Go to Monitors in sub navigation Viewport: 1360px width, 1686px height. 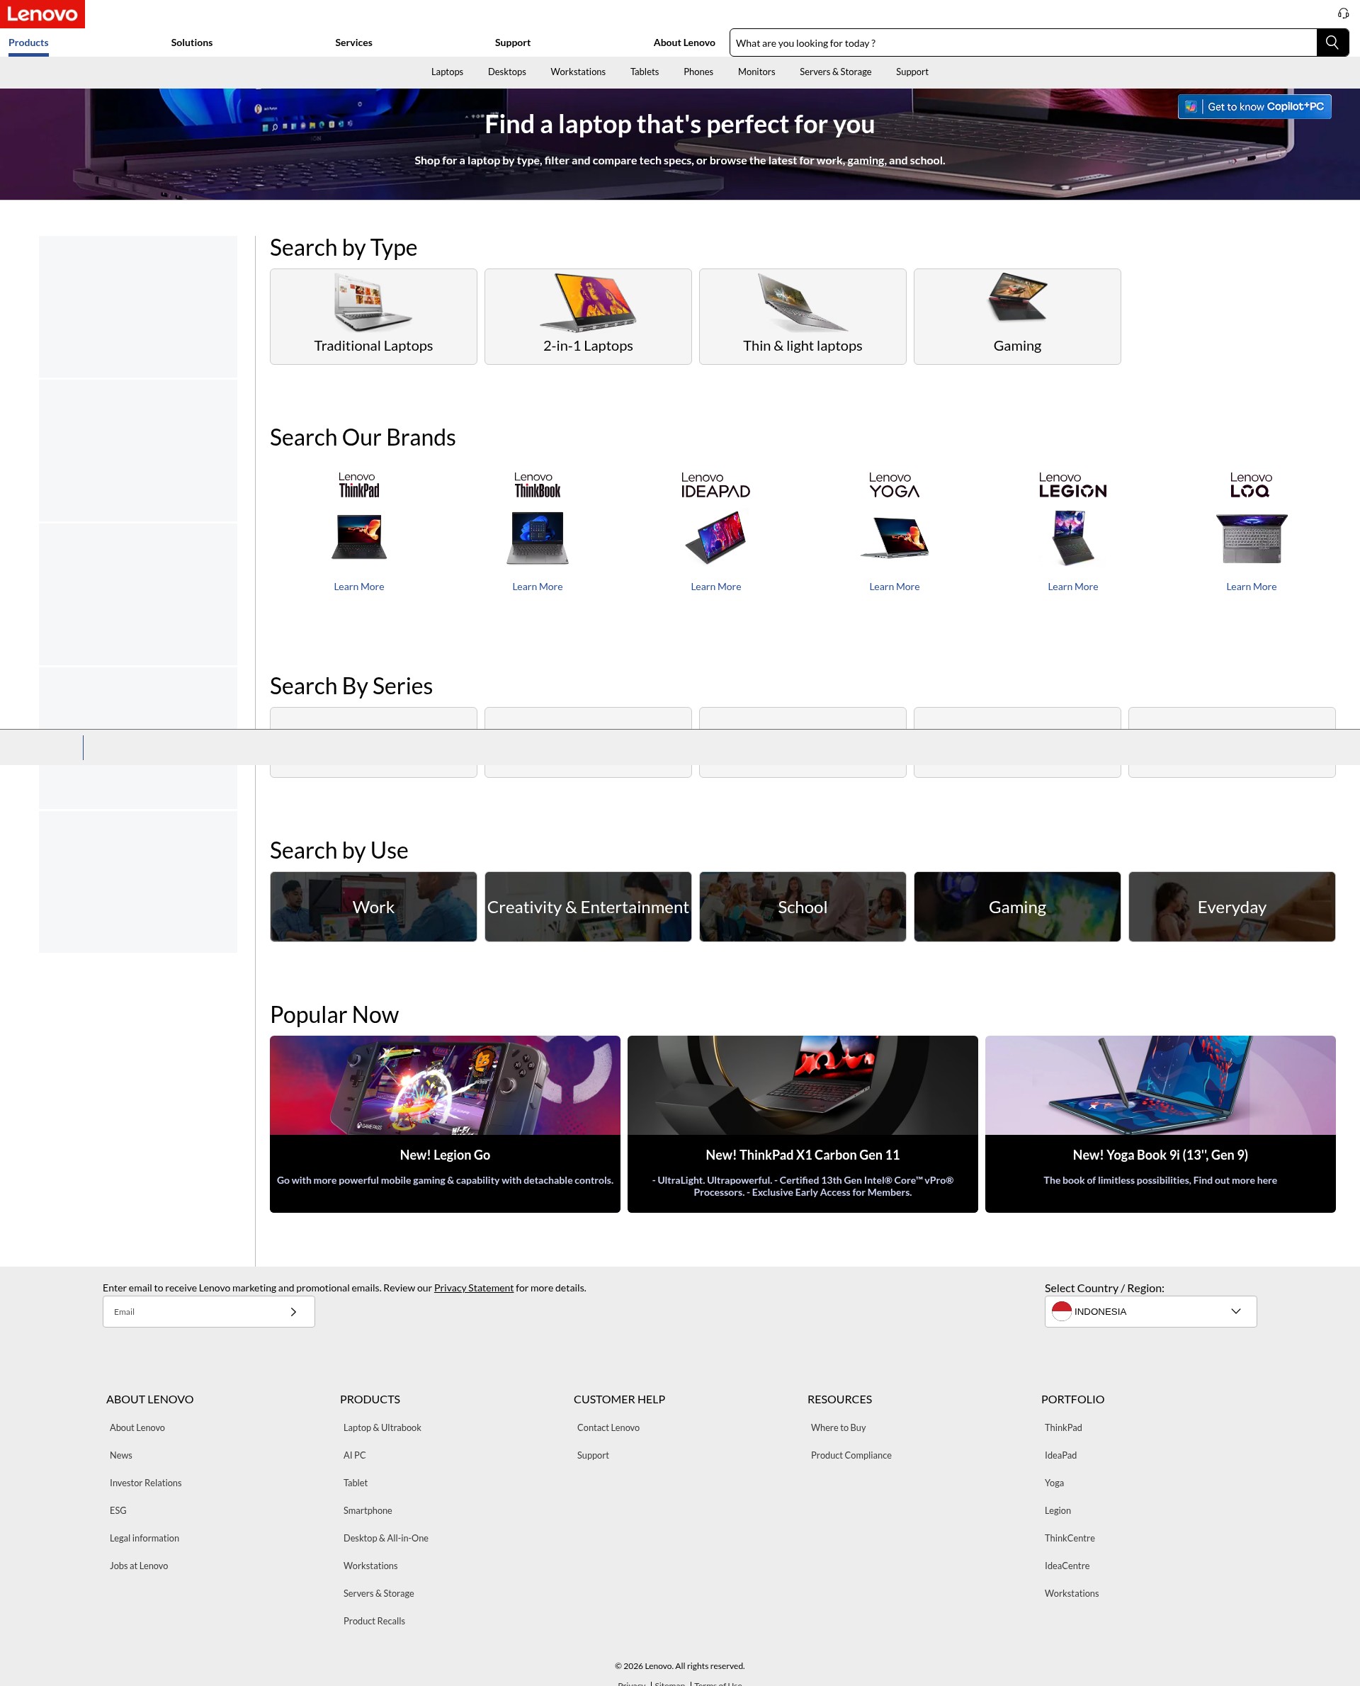[756, 72]
